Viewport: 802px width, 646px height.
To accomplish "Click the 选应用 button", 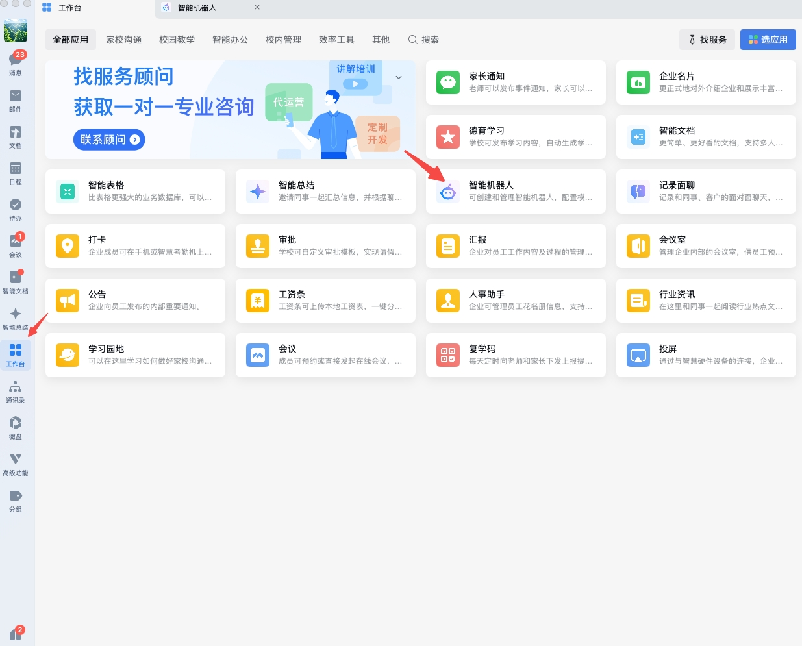I will point(768,40).
